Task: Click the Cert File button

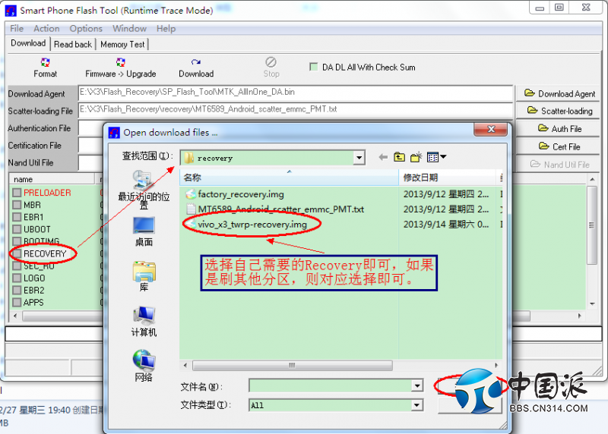Action: (x=559, y=146)
